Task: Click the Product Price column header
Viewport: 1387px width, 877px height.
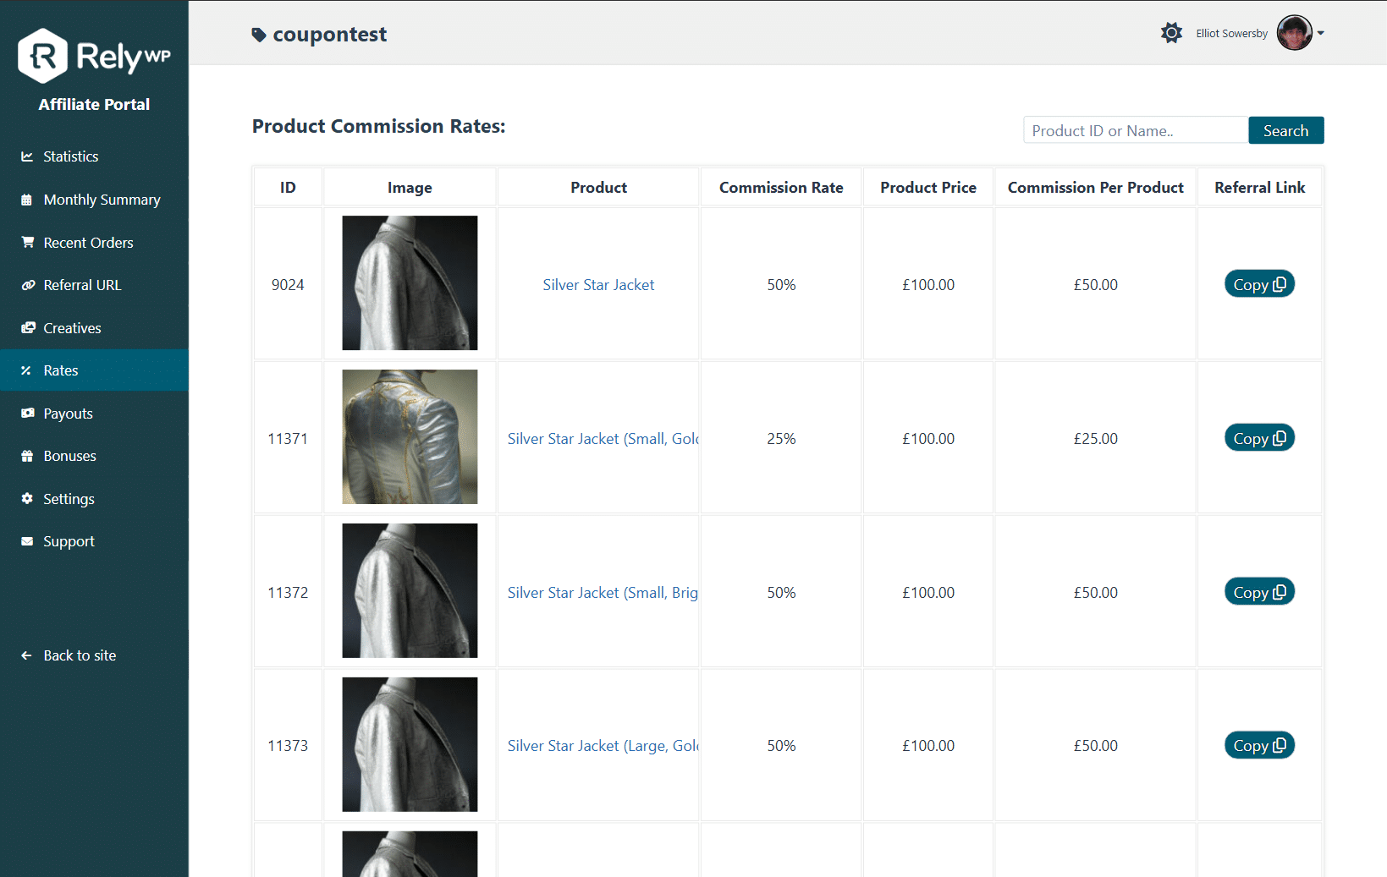Action: [927, 188]
